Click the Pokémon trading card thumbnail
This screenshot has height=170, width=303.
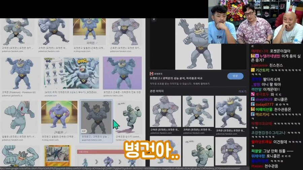point(58,156)
